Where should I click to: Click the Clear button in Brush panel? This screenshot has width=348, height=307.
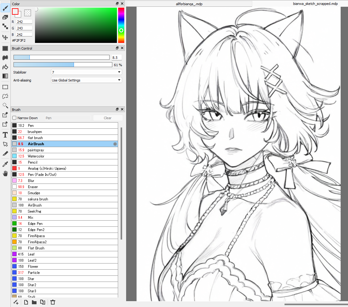[x=107, y=118]
